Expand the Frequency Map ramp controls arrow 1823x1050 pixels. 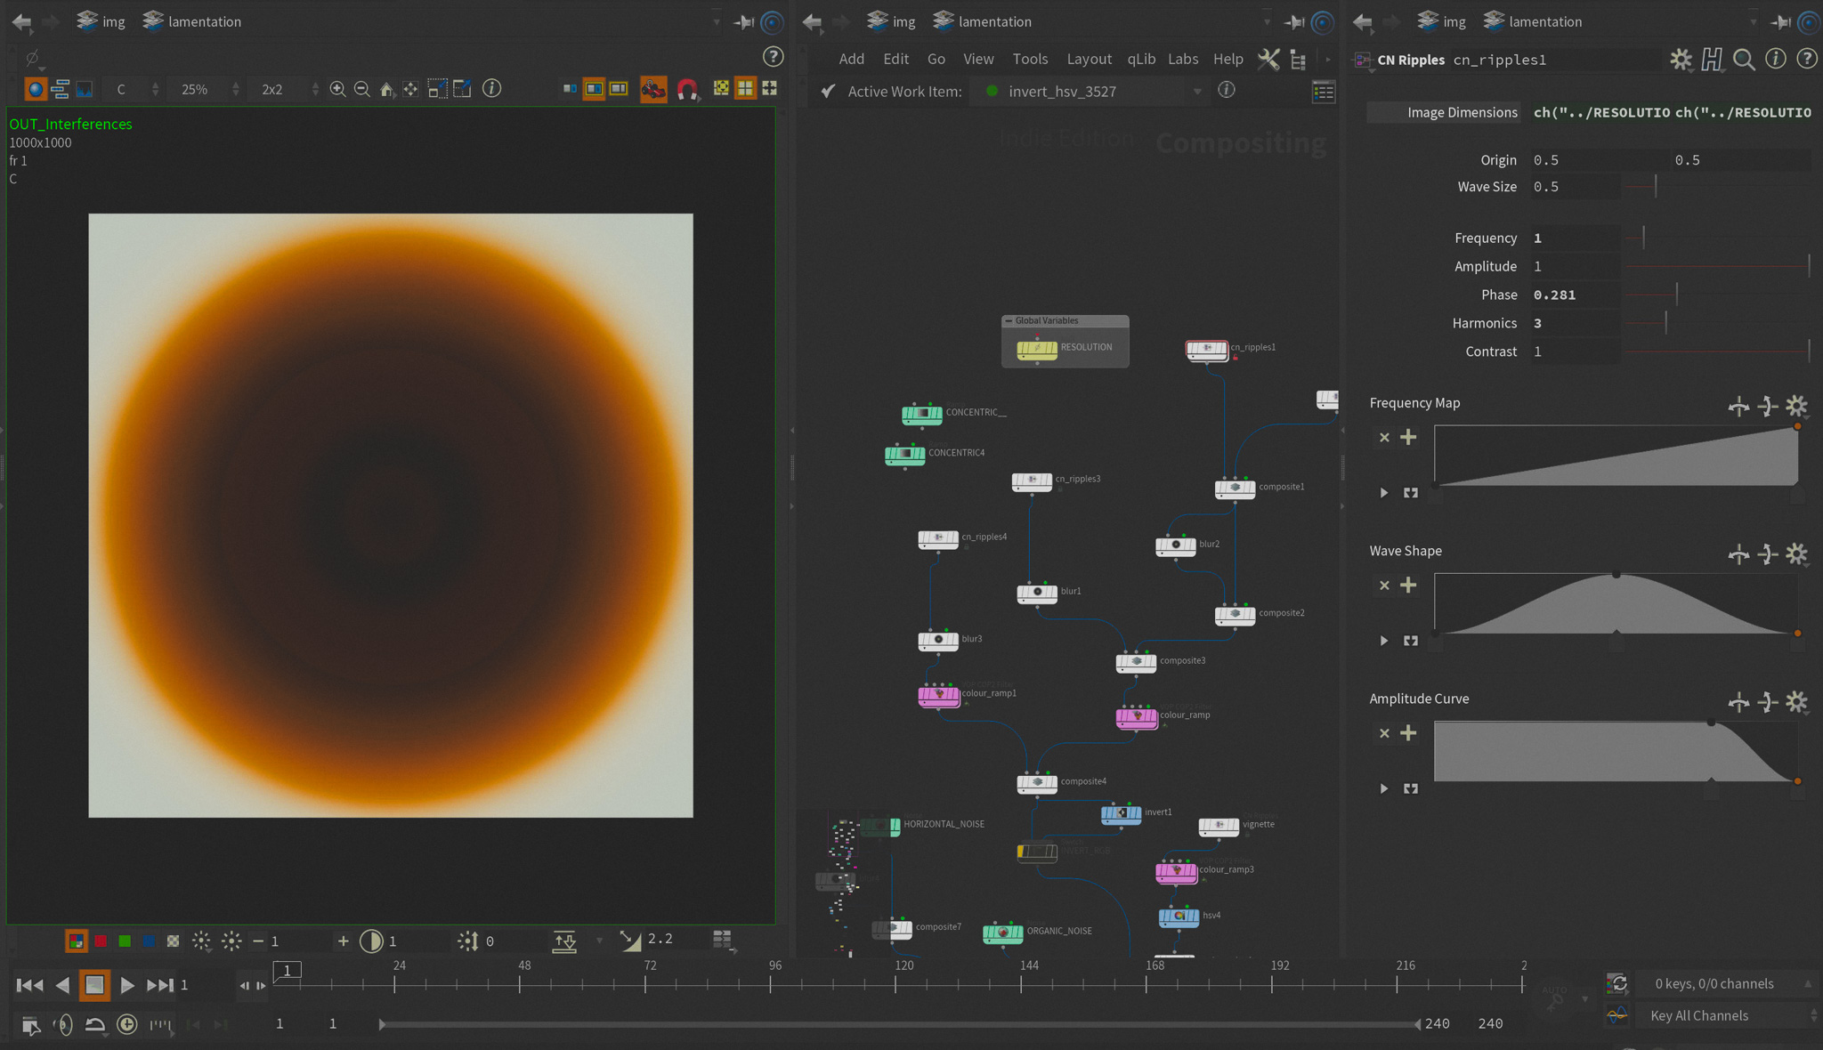click(x=1384, y=492)
